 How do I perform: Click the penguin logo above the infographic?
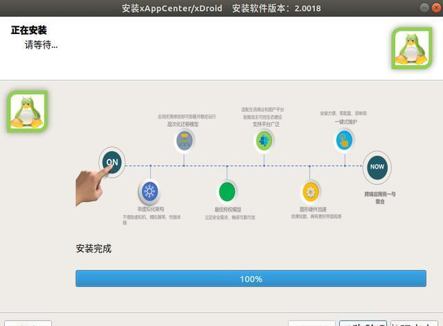28,112
